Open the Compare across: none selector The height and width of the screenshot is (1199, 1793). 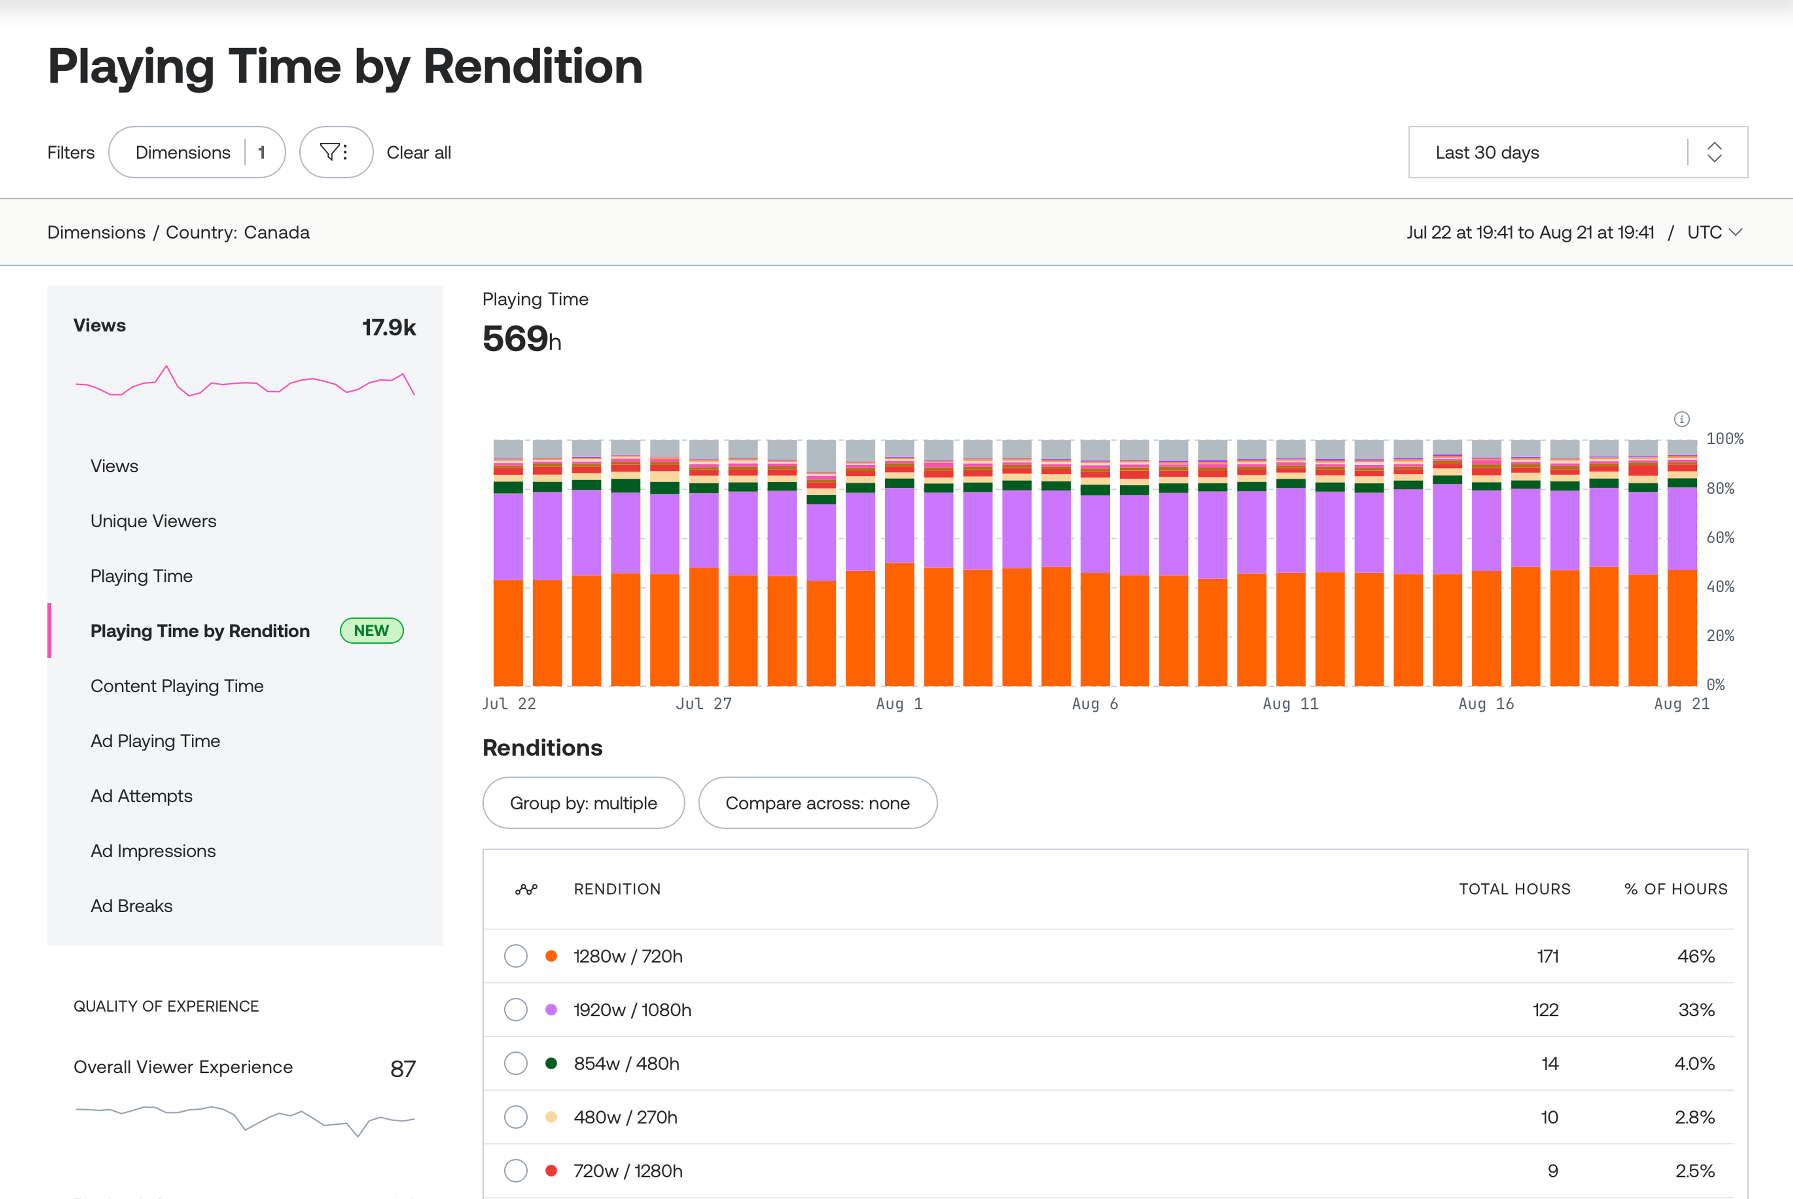coord(818,803)
